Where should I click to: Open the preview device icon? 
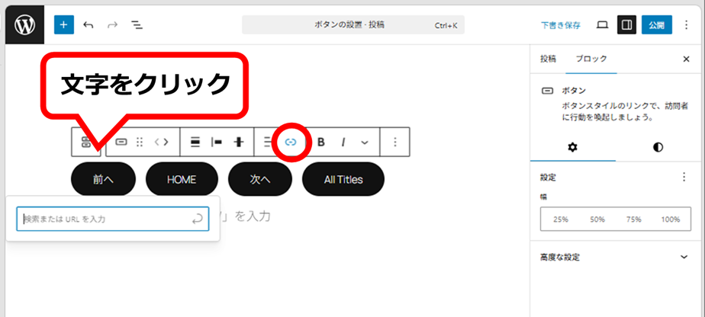[x=602, y=24]
